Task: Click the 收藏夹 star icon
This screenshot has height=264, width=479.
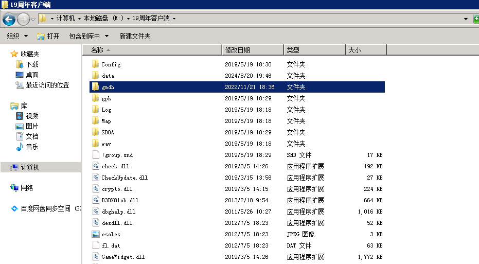Action: (x=14, y=54)
